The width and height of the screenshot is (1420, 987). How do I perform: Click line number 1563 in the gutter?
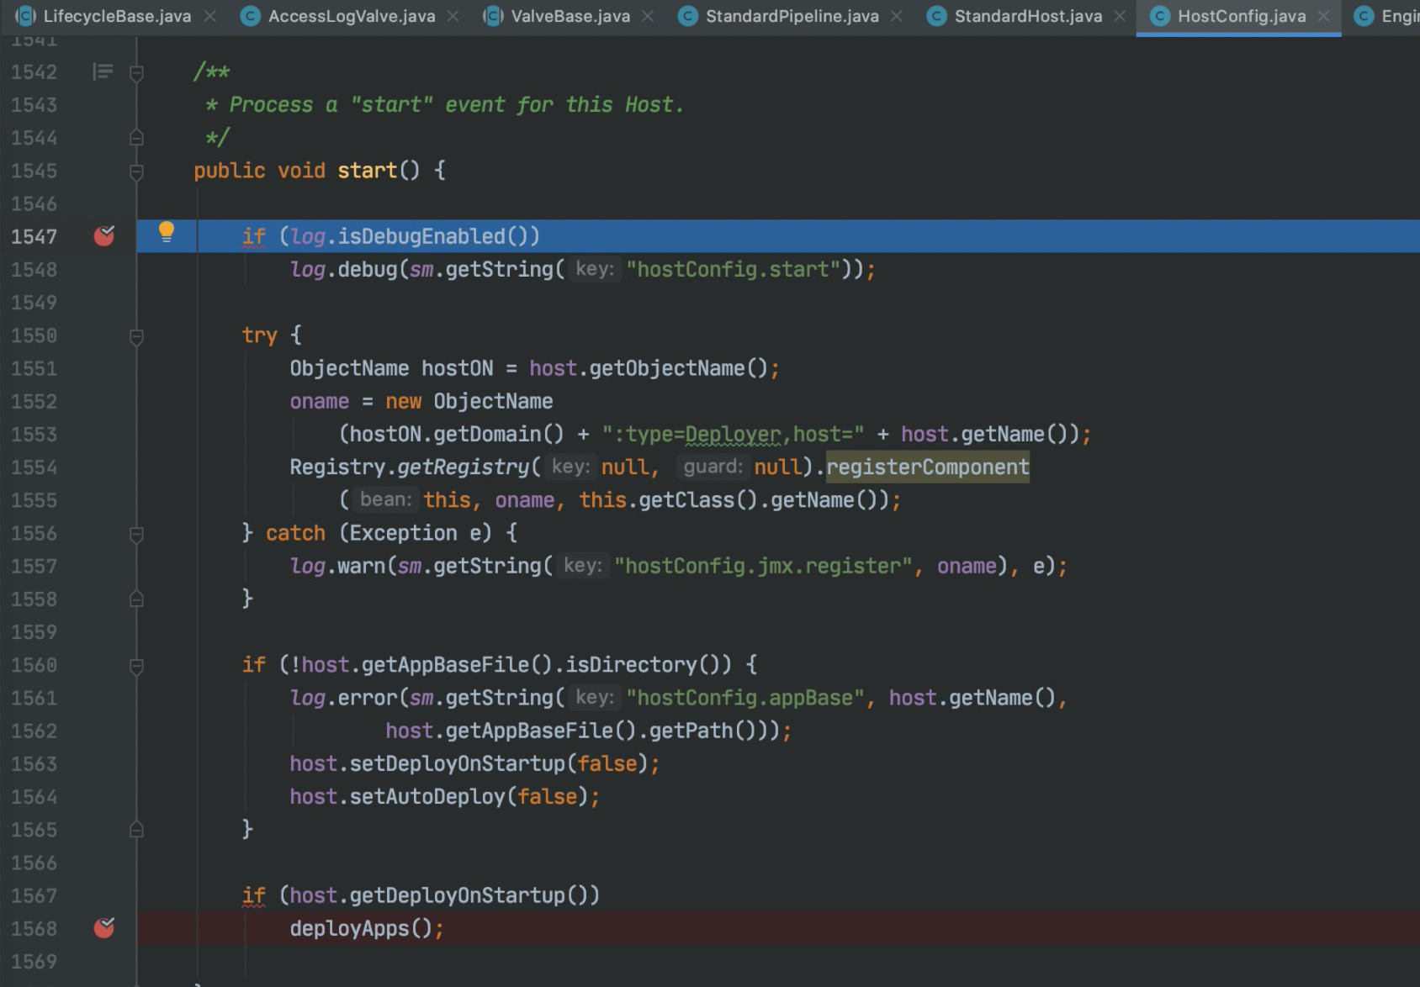click(x=34, y=763)
